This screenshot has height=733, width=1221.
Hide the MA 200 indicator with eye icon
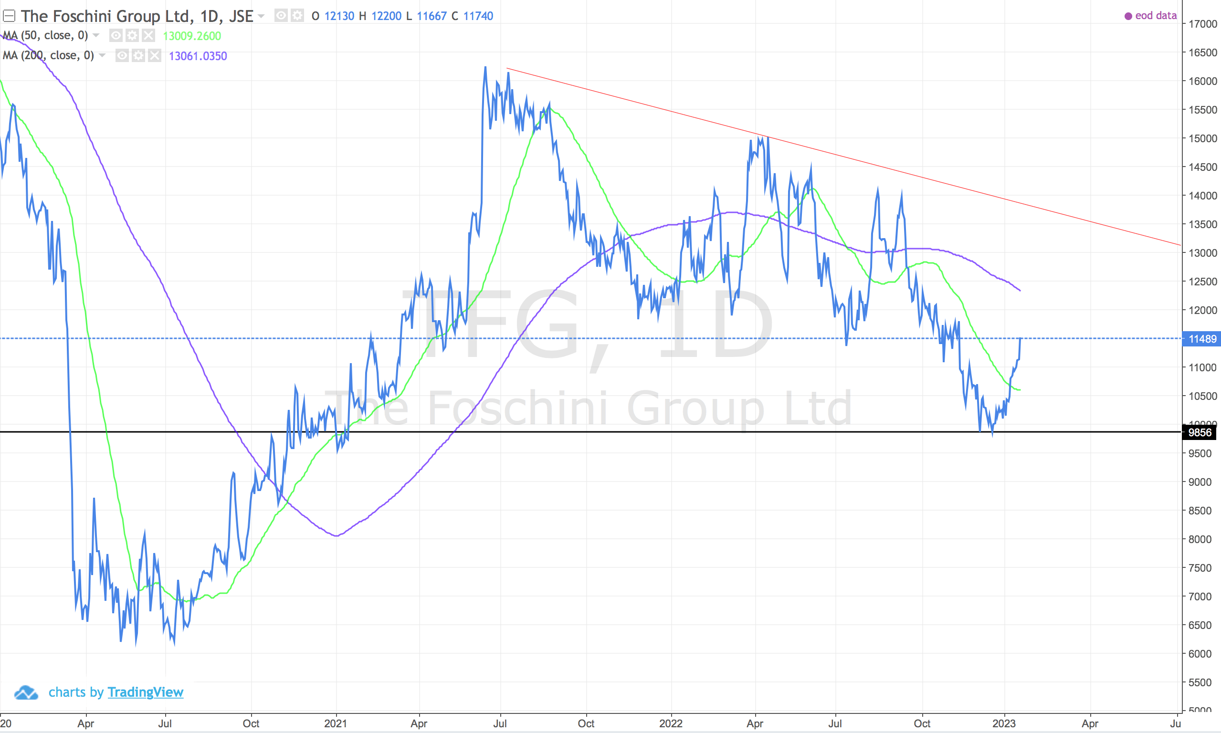122,55
